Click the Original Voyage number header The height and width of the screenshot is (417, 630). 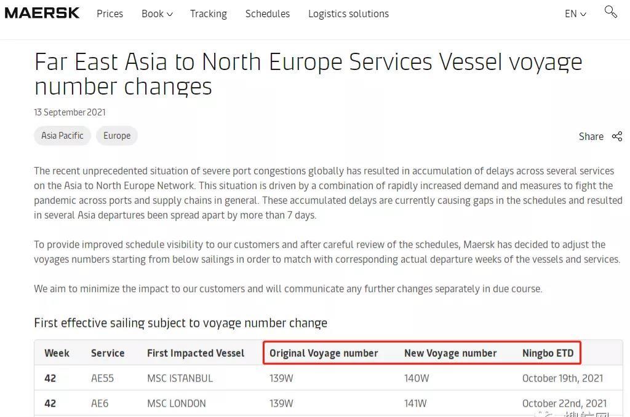324,353
